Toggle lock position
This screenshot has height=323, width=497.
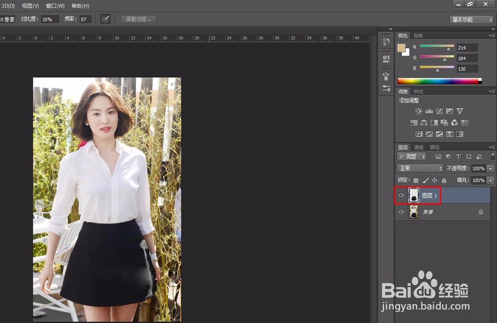434,180
